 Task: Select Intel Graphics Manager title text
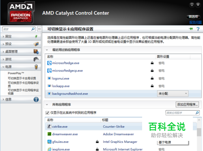click(120, 142)
